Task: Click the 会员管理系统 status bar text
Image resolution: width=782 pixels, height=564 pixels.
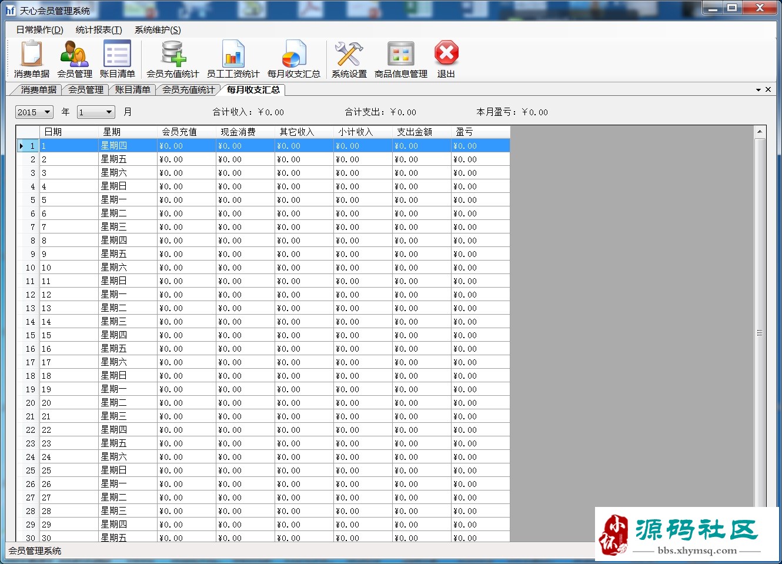Action: (35, 551)
